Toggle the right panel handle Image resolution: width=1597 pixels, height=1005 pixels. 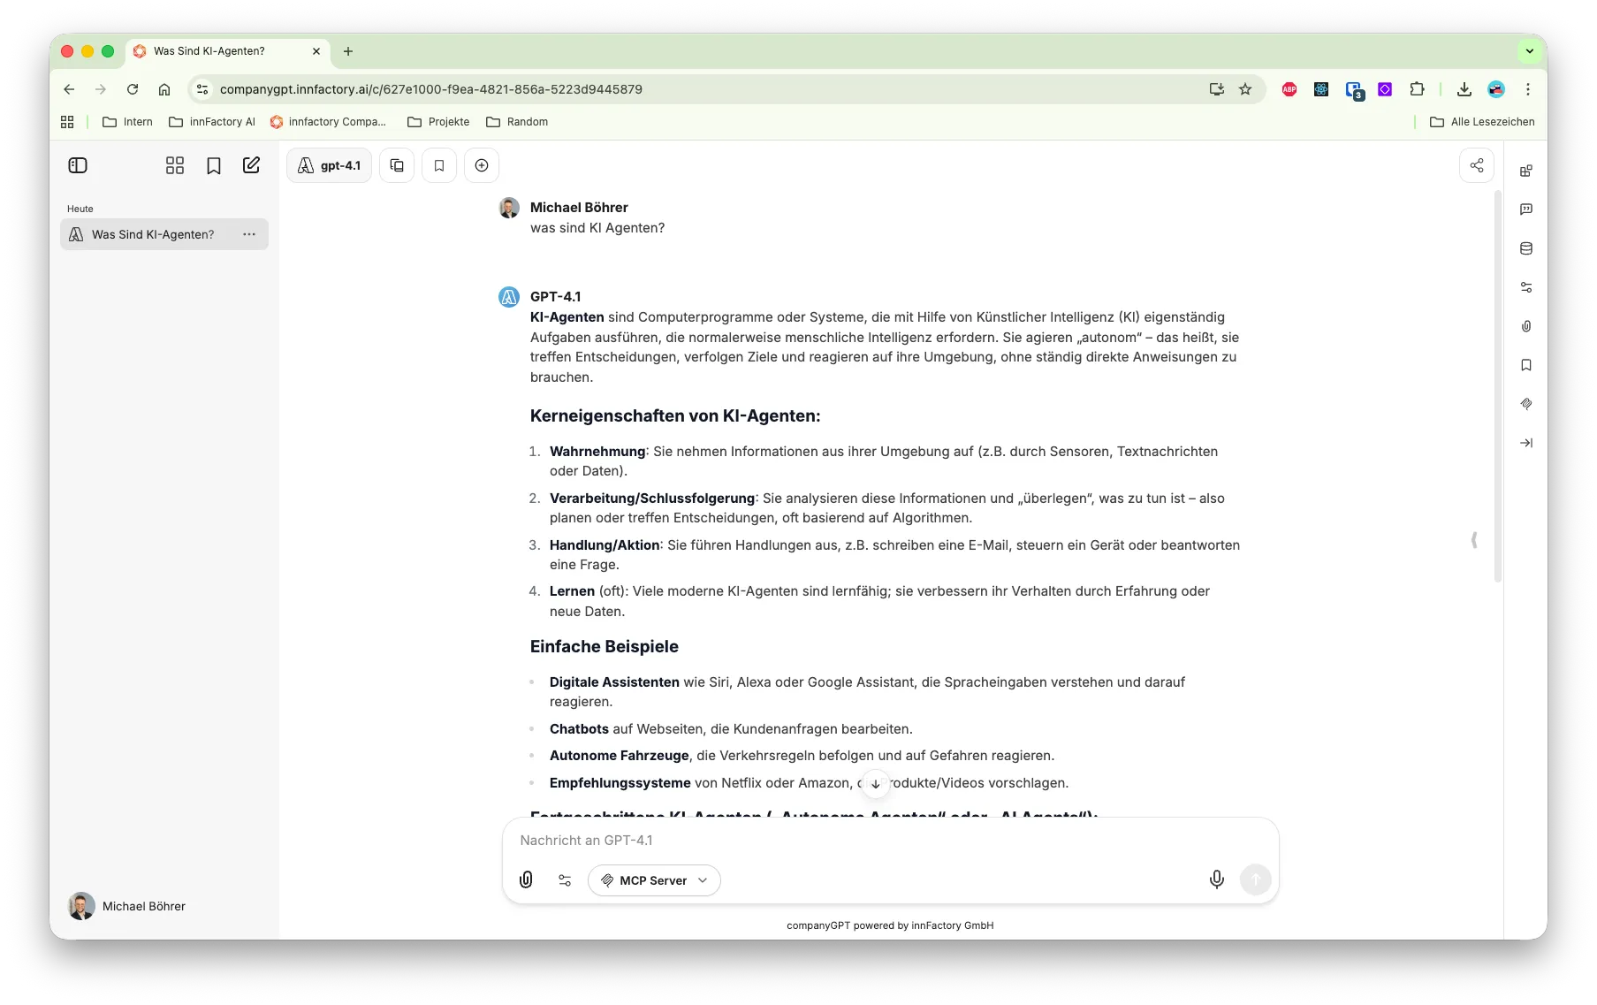[1474, 540]
